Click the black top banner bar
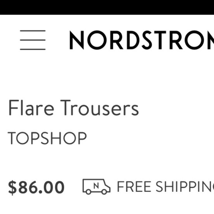The image size is (214, 214). pos(107,7)
